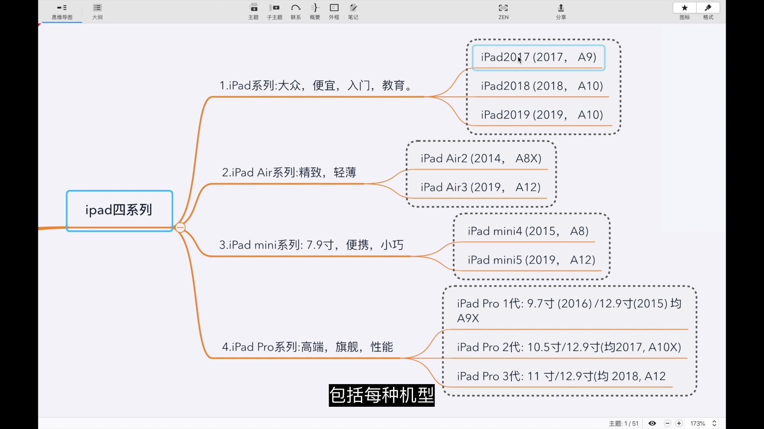Enter ZEN mode
The height and width of the screenshot is (429, 764).
[503, 12]
